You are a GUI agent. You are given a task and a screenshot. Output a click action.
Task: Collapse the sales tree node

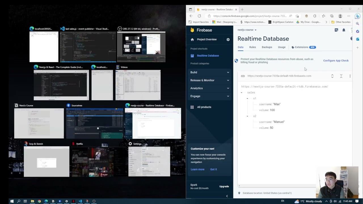242,93
